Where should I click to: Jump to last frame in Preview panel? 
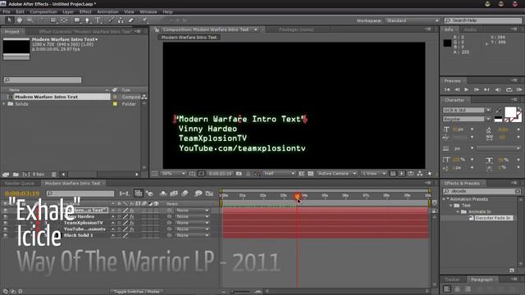coord(486,89)
